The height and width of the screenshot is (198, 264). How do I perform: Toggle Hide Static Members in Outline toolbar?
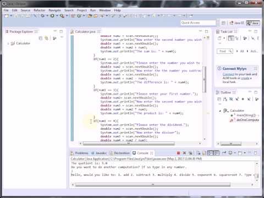click(237, 99)
